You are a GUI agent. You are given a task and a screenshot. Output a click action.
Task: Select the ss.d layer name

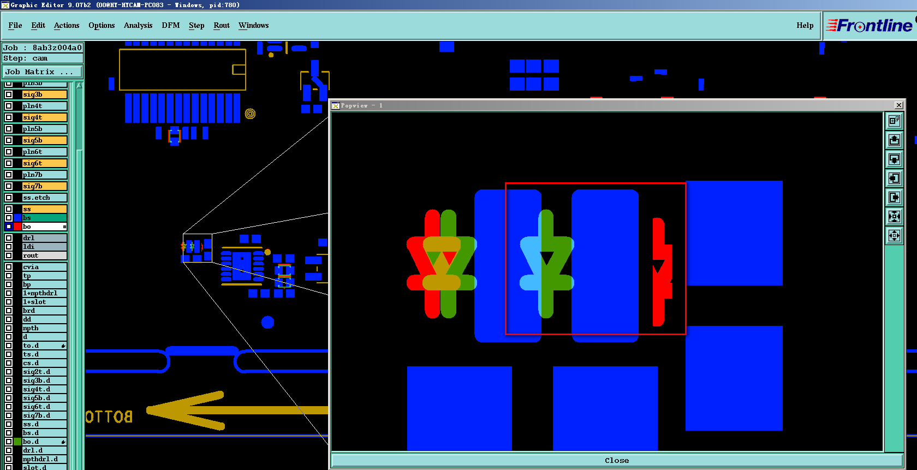click(45, 424)
